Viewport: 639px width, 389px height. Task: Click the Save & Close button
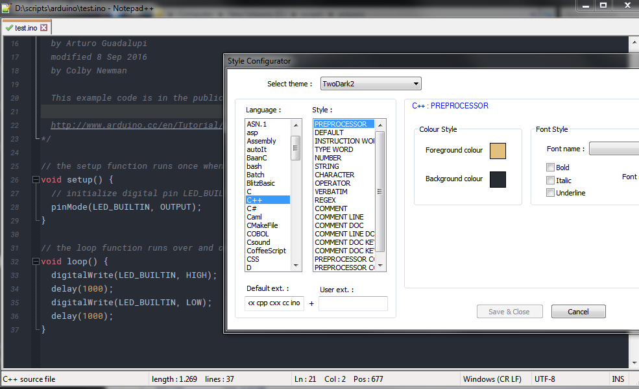(509, 312)
